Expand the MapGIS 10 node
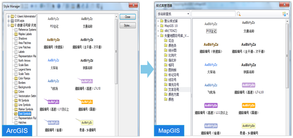 pos(158,26)
